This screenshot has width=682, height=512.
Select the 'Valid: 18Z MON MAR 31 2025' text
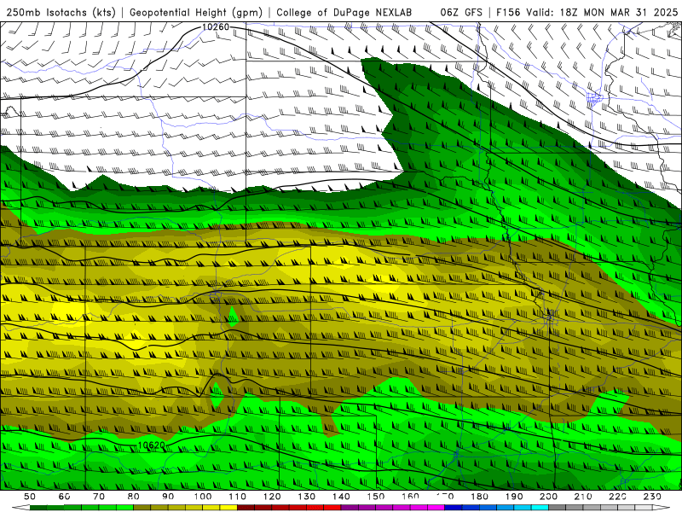[602, 12]
